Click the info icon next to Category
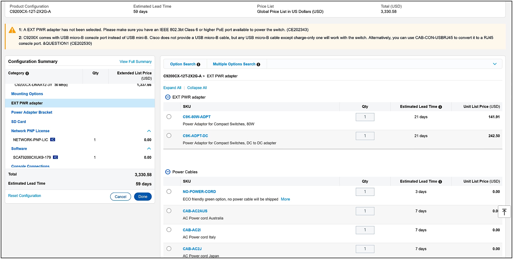The height and width of the screenshot is (259, 513). tap(27, 73)
